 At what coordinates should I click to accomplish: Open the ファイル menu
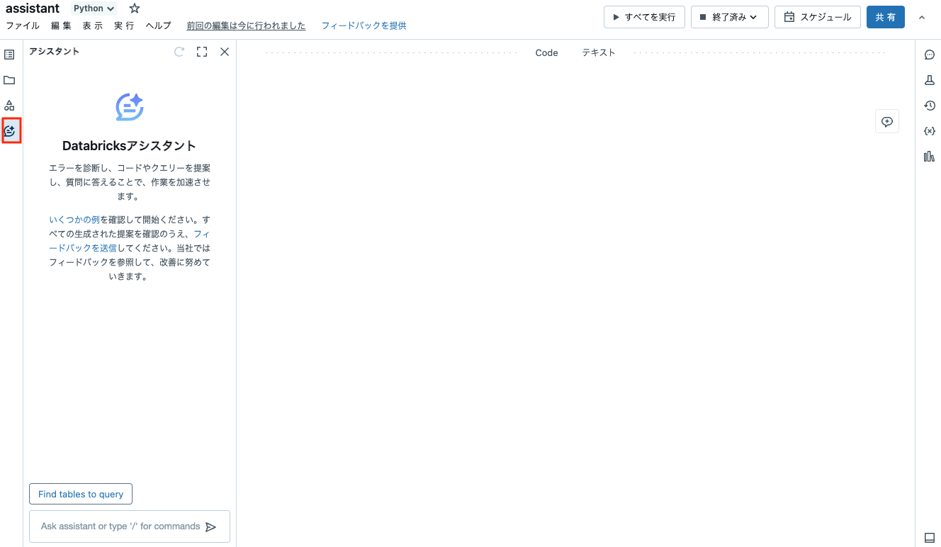click(x=23, y=25)
